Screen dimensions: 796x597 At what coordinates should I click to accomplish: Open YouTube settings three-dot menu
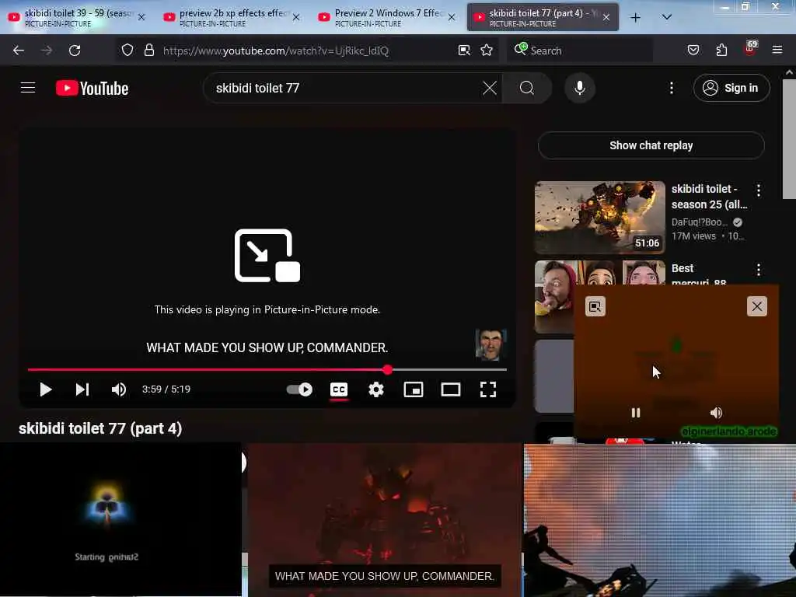[x=672, y=88]
